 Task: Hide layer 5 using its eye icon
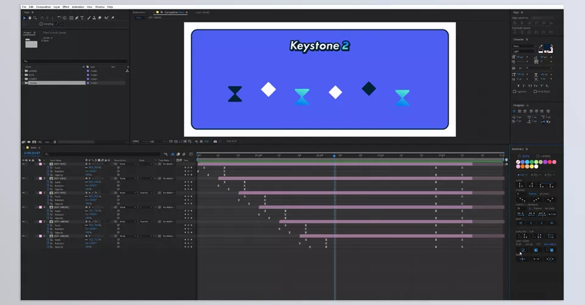23,222
